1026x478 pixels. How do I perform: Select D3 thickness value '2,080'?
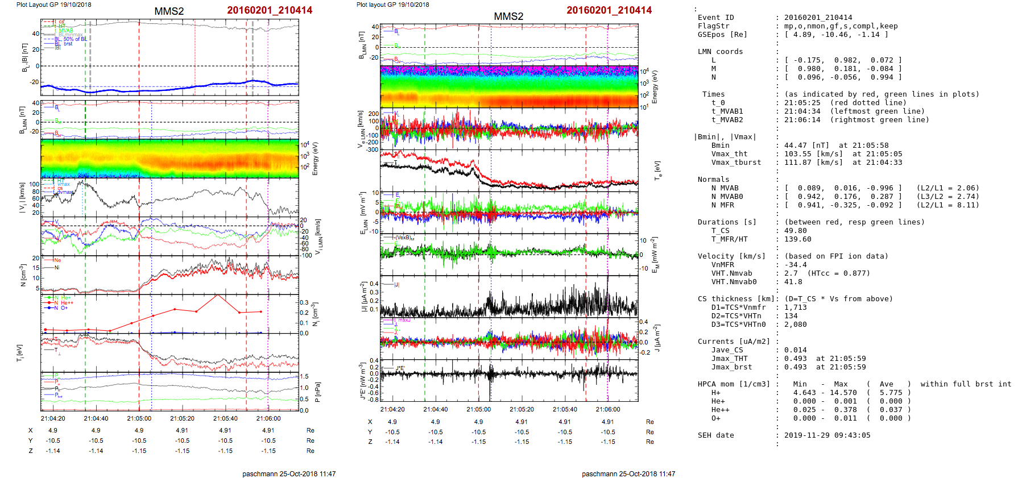pos(795,325)
